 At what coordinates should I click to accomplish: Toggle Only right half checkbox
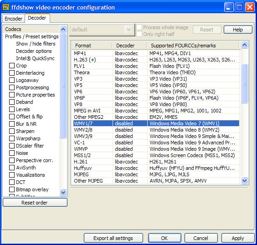(139, 34)
